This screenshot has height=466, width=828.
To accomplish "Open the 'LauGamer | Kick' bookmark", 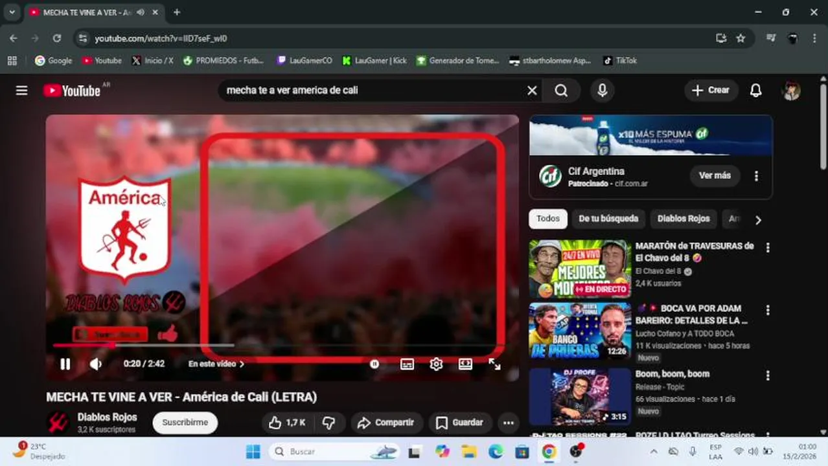I will tap(374, 61).
